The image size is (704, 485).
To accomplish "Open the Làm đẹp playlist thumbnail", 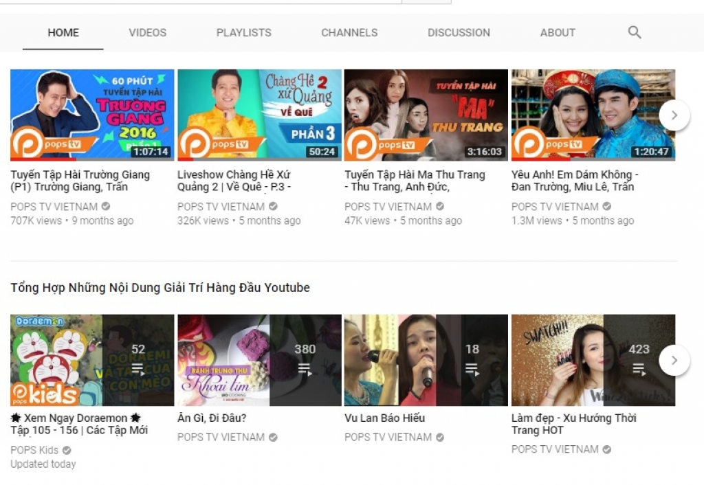I will (593, 360).
